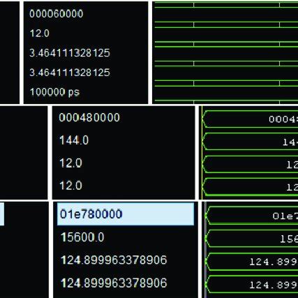The image size is (298, 298).
Task: Click the highlighted 01e780000 value
Action: 126,214
